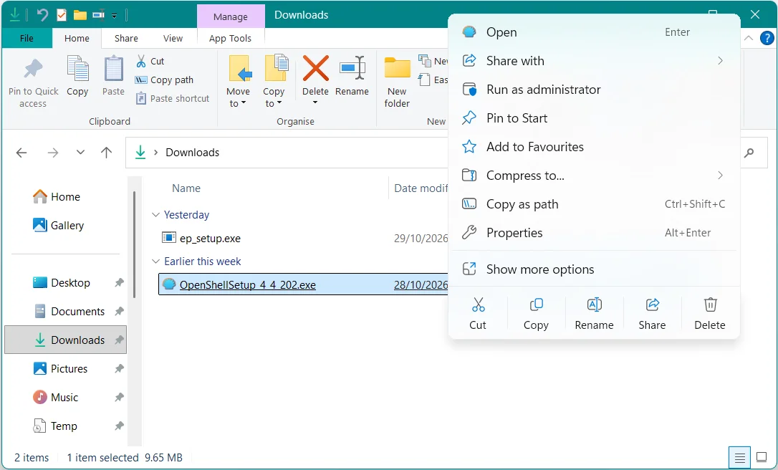Open the App Tools tab
This screenshot has width=778, height=470.
click(x=230, y=38)
